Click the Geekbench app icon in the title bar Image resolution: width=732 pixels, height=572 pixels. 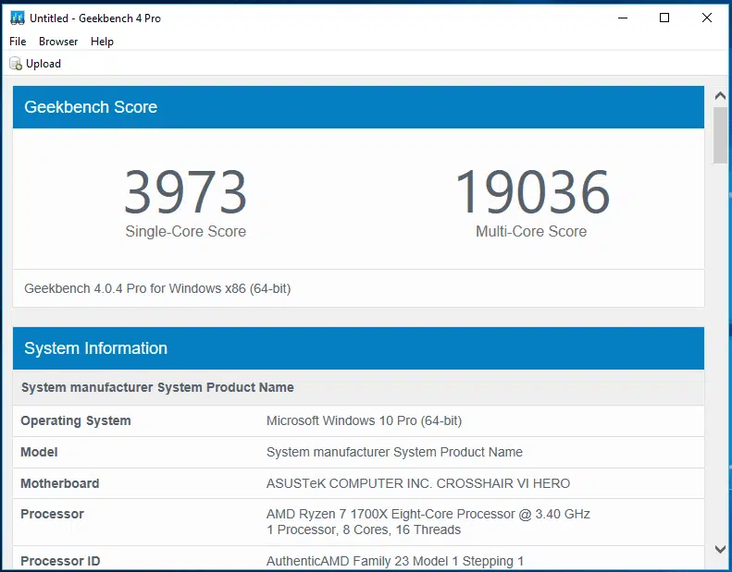(x=18, y=18)
